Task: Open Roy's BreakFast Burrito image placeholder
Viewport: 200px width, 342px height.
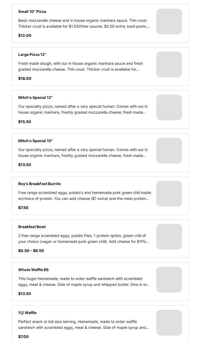Action: [x=169, y=194]
